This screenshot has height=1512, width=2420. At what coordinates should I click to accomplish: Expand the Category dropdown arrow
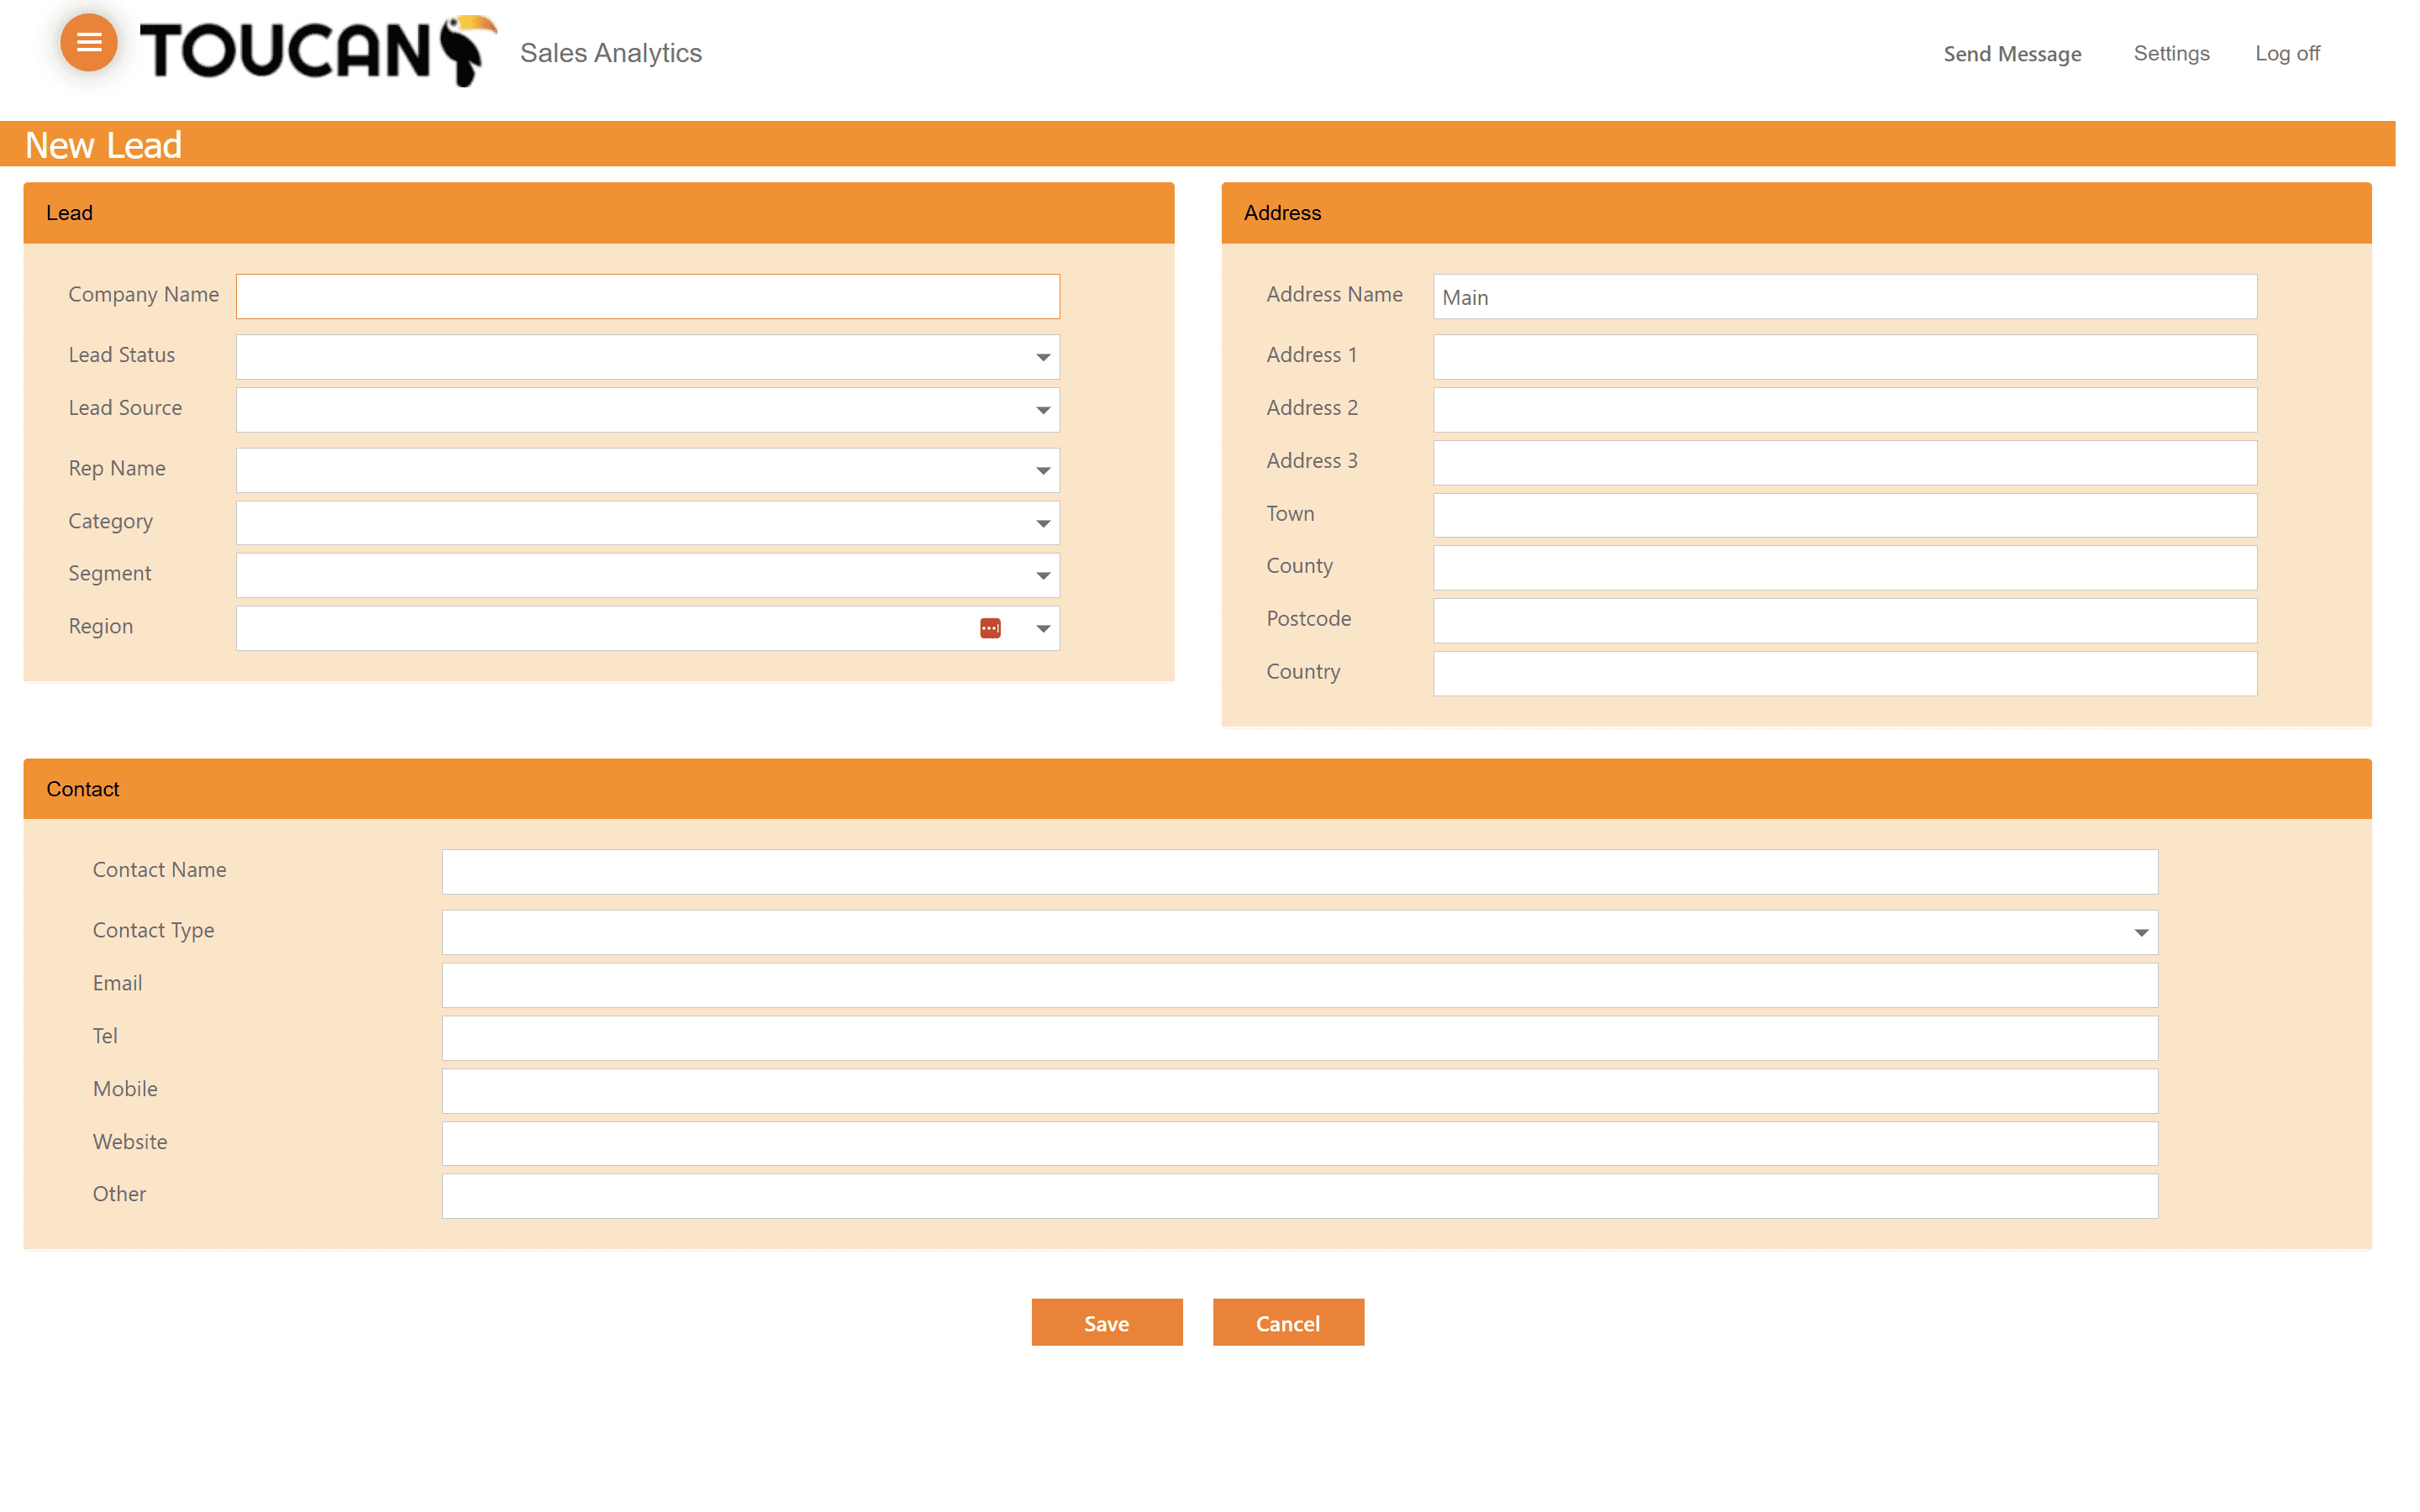point(1043,523)
